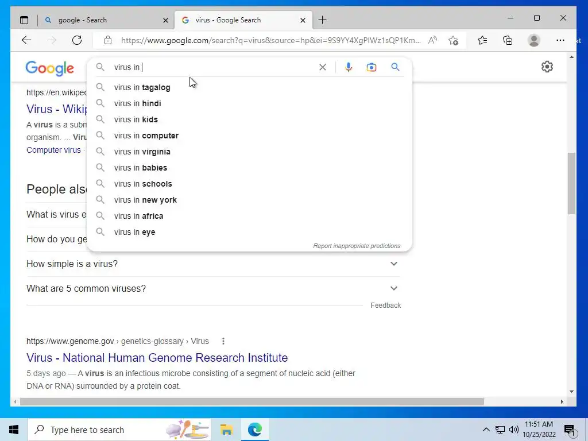This screenshot has height=441, width=588.
Task: Pick suggestion 'virus in africa'
Action: (249, 216)
